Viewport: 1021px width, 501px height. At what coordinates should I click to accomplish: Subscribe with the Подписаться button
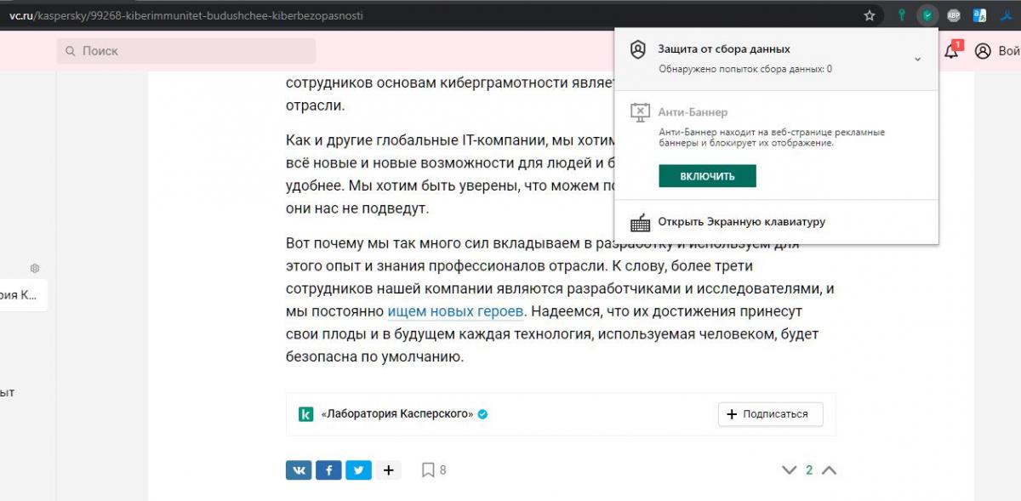click(771, 414)
